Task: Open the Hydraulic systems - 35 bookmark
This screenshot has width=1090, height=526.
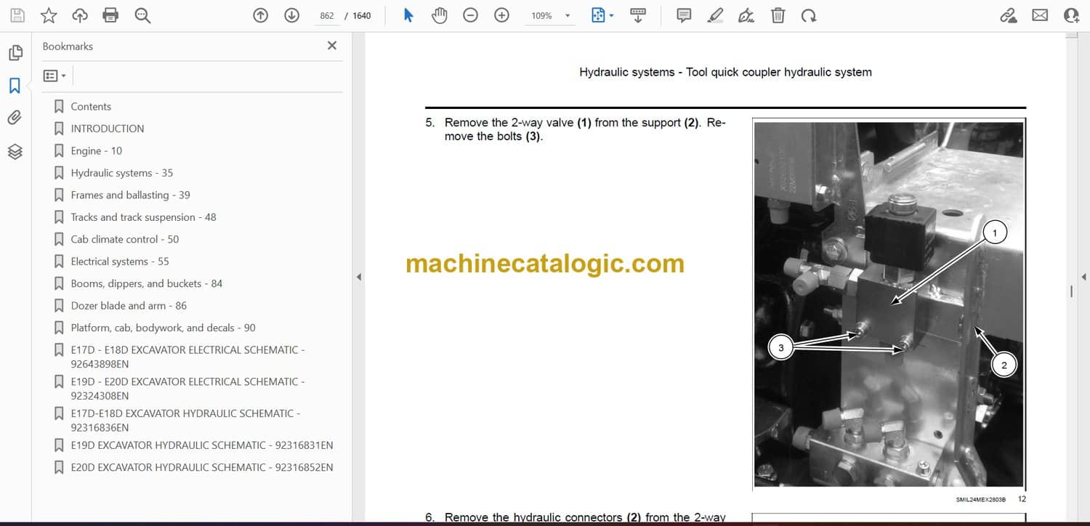Action: [121, 173]
